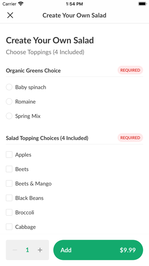Enable the Beets & Mango topping
Viewport: 149px width, 266px height.
[x=9, y=183]
